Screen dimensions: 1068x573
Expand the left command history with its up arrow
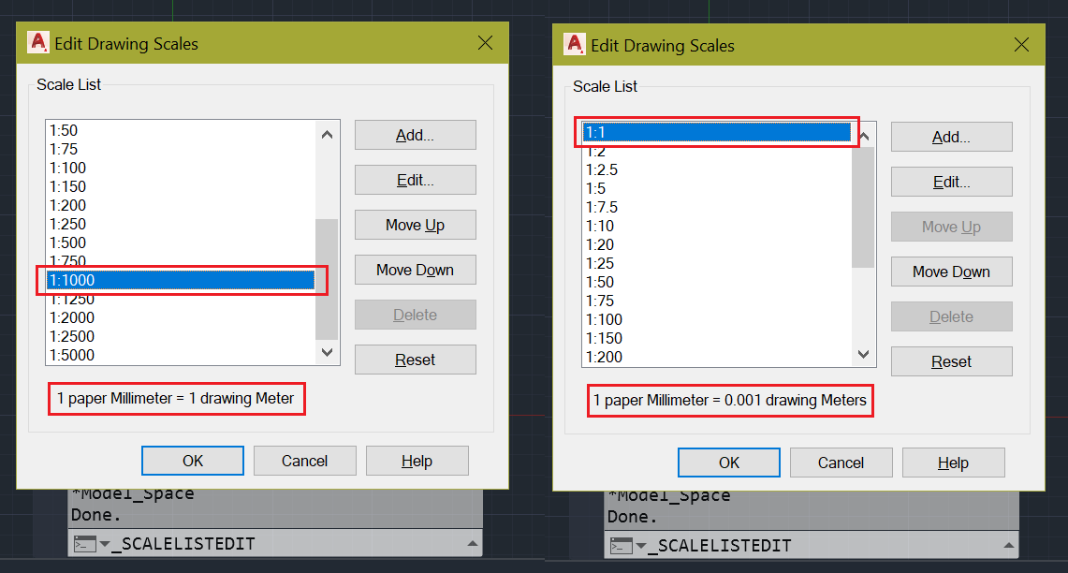pyautogui.click(x=473, y=543)
